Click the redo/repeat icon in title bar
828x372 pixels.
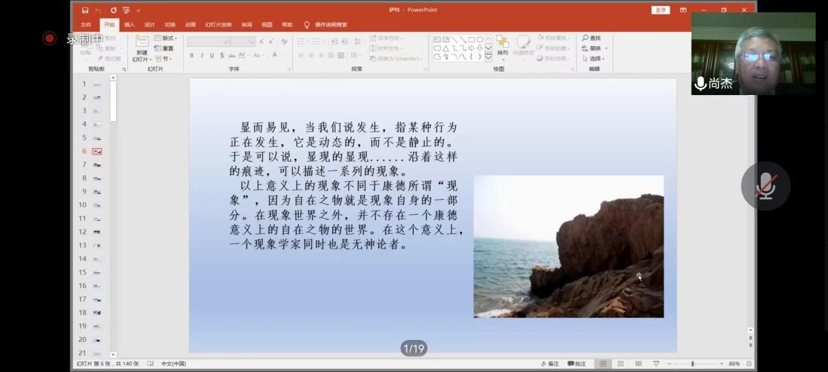(x=114, y=10)
